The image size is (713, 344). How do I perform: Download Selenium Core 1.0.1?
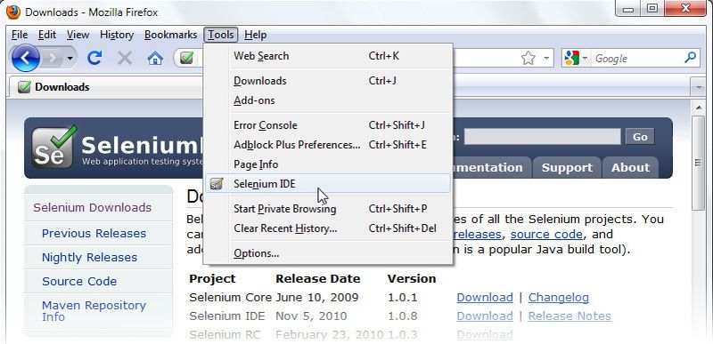pyautogui.click(x=485, y=297)
